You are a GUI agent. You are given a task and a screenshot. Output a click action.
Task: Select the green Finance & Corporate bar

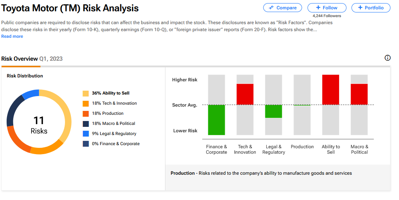[x=216, y=120]
